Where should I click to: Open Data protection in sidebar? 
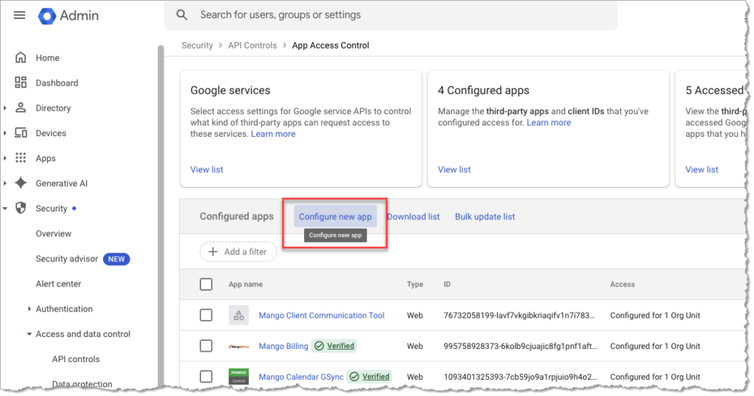pos(82,384)
